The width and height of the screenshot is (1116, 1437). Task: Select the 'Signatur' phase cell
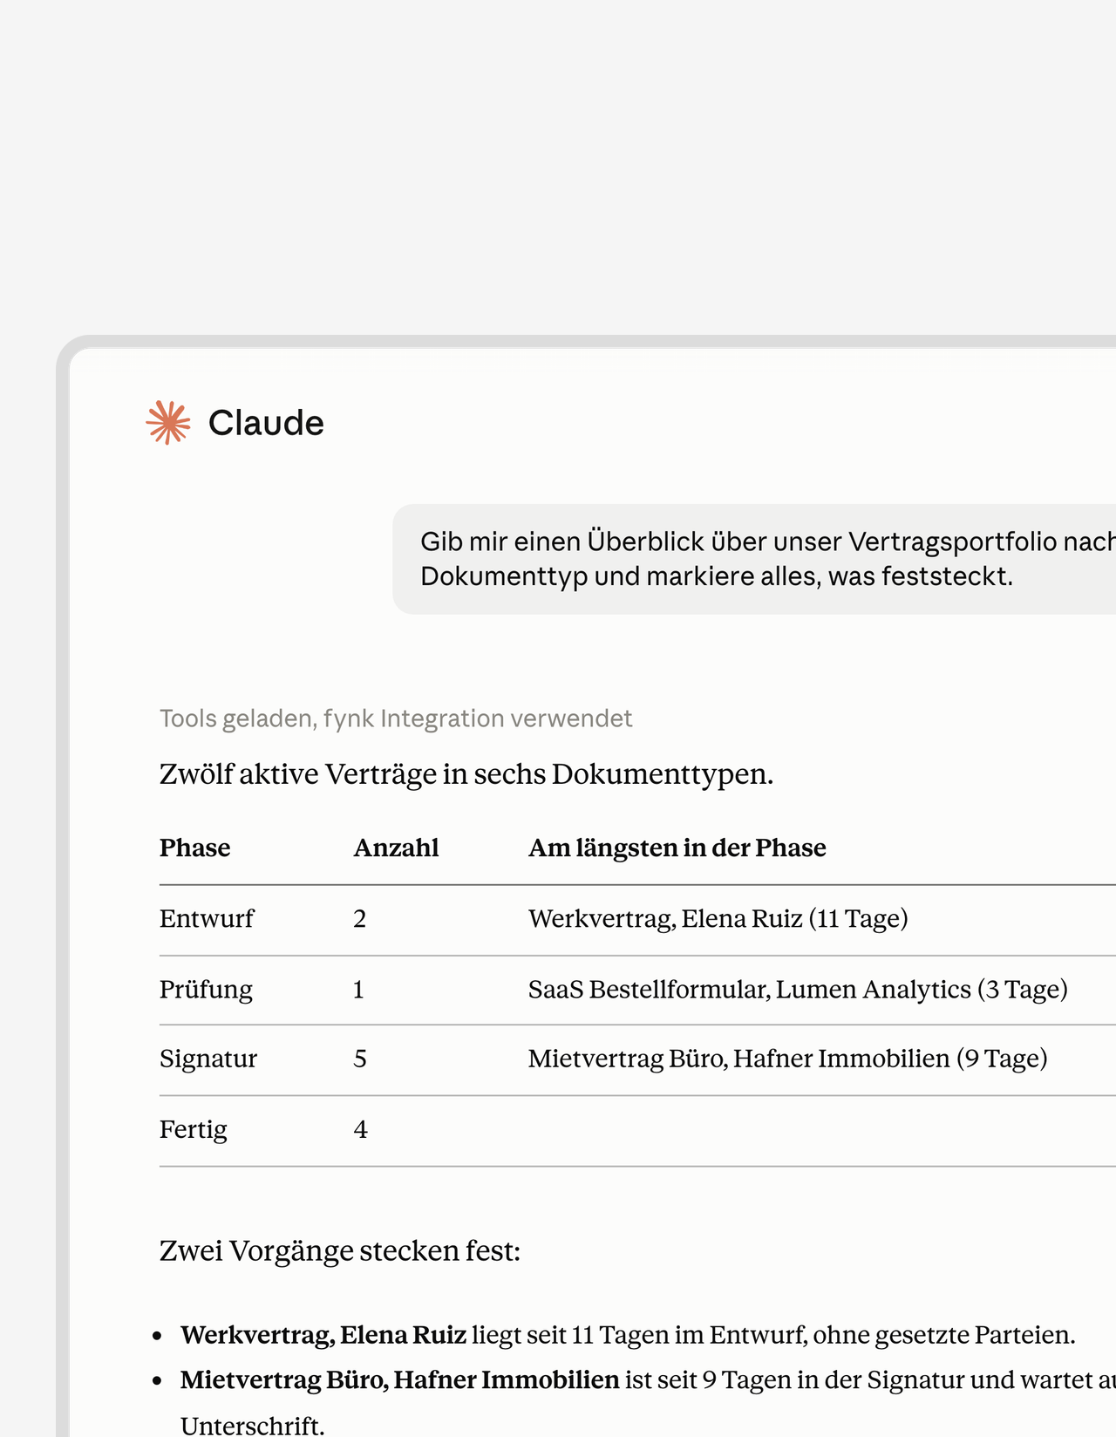208,1059
